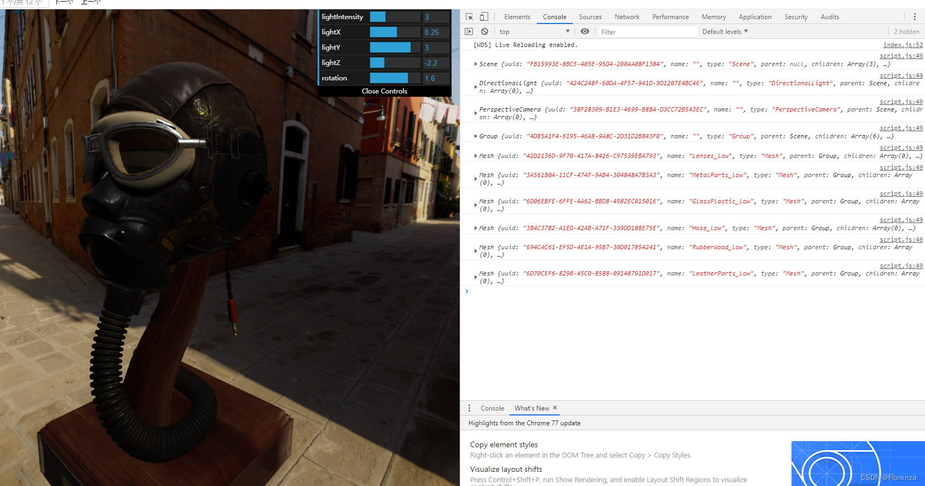Image resolution: width=925 pixels, height=486 pixels.
Task: Switch to the Sources tab
Action: click(x=590, y=17)
